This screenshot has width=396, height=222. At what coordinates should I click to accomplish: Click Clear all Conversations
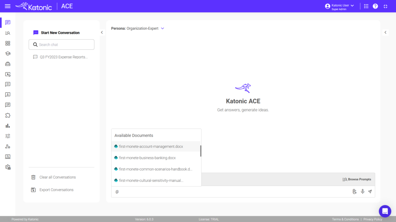coord(53,177)
